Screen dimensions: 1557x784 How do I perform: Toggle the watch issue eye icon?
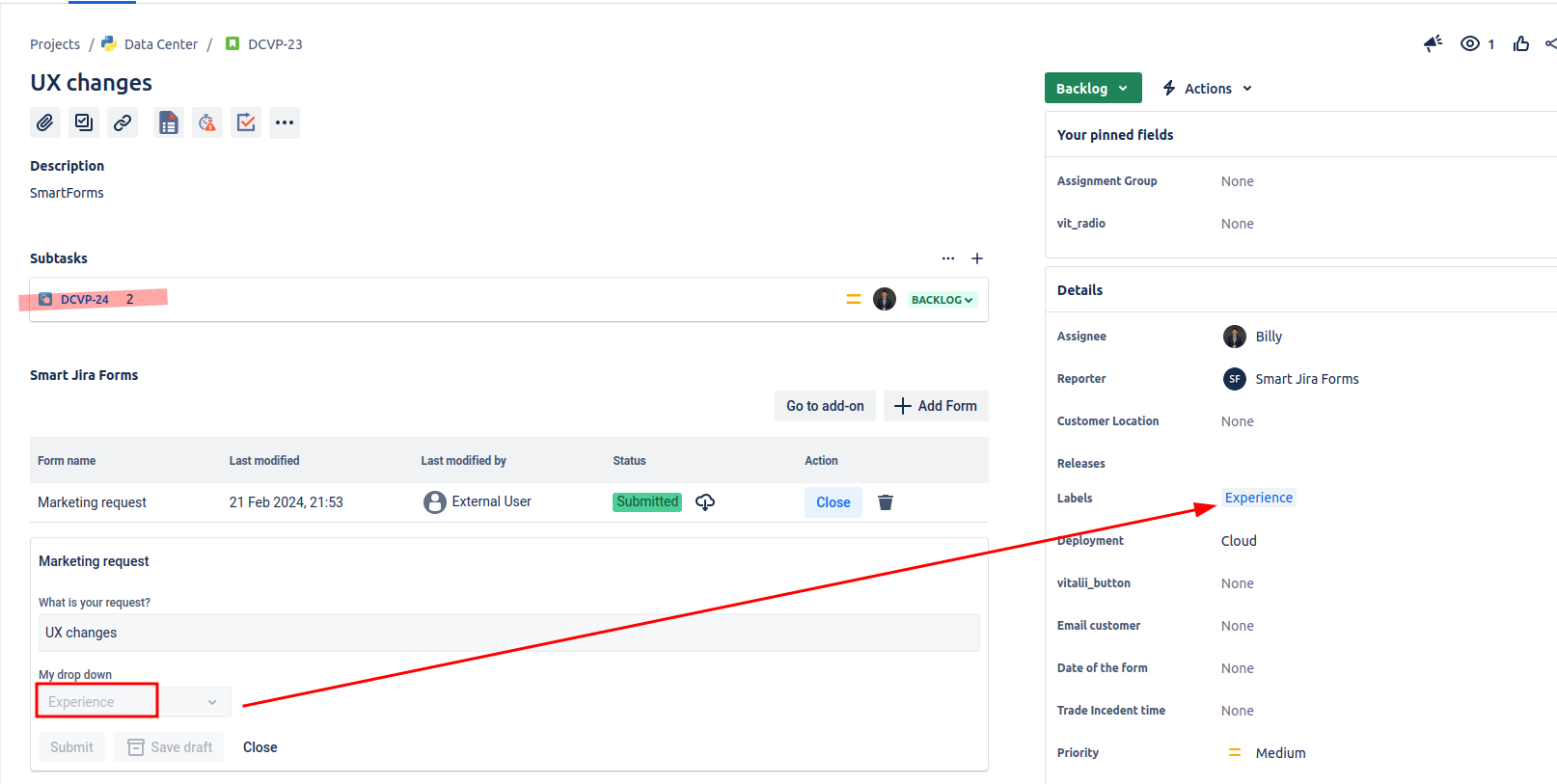1469,43
